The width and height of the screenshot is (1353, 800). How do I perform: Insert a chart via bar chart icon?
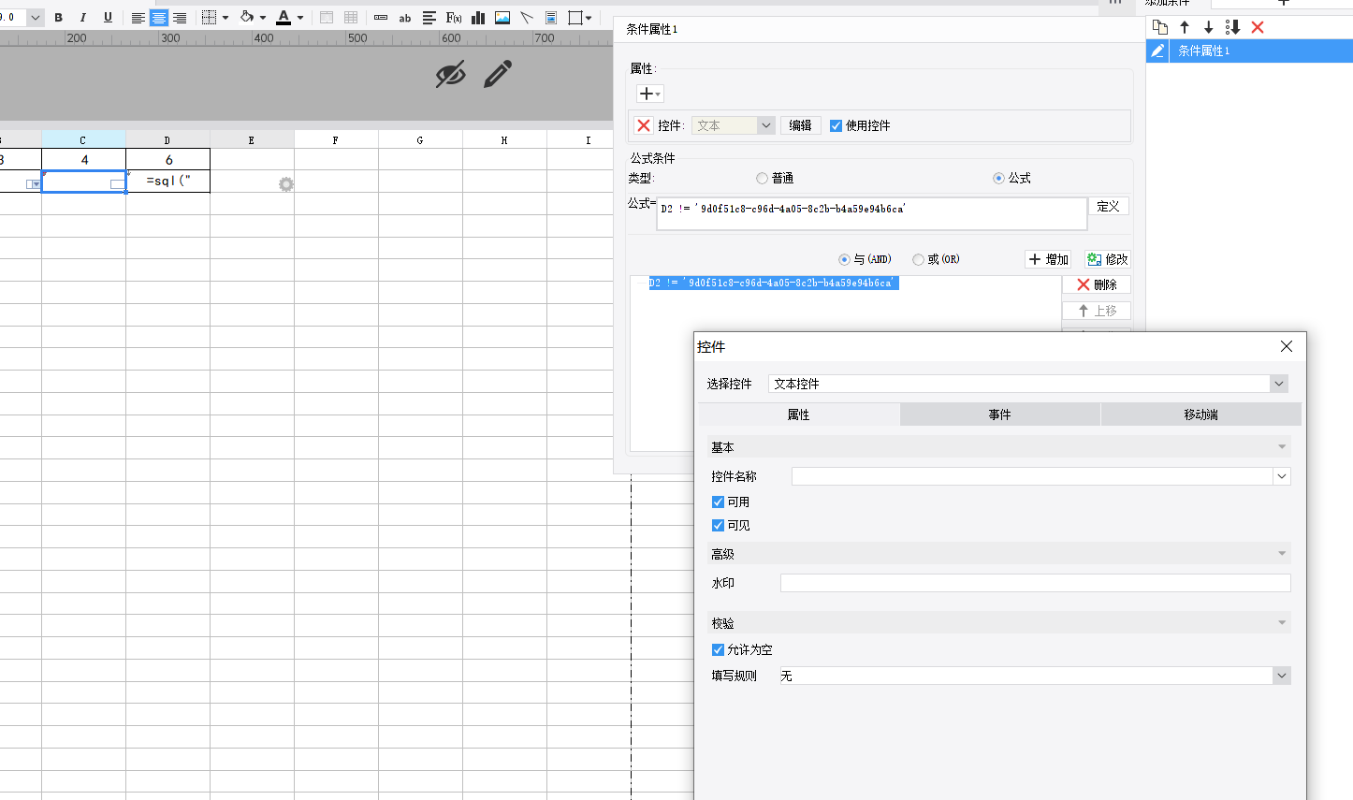[x=478, y=18]
